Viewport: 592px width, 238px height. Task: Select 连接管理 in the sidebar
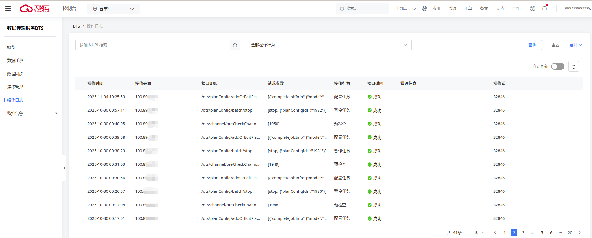pyautogui.click(x=15, y=87)
